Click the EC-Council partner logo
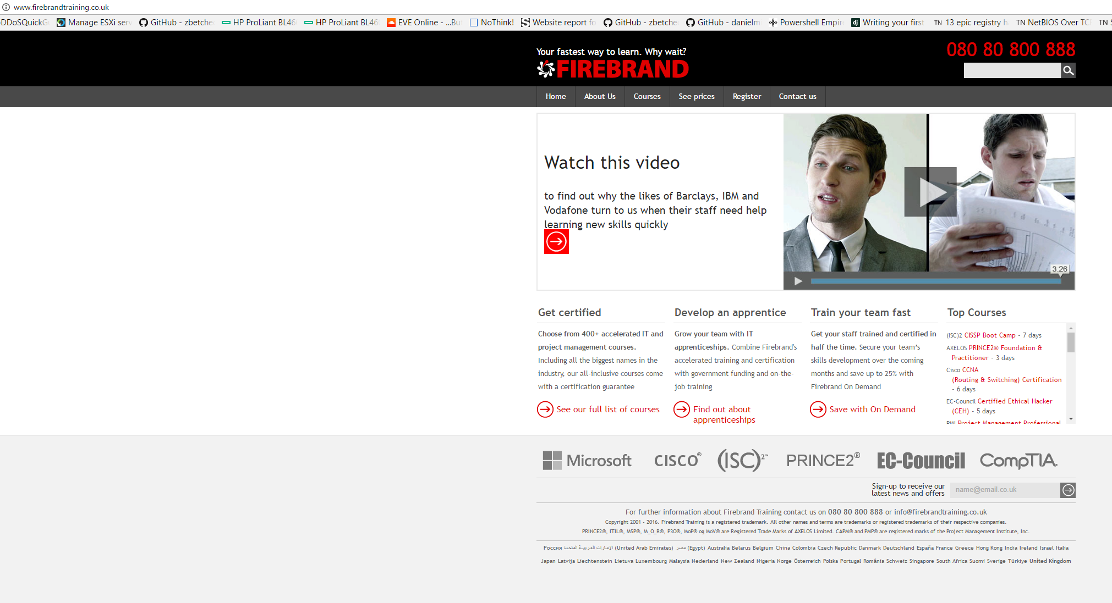 921,461
